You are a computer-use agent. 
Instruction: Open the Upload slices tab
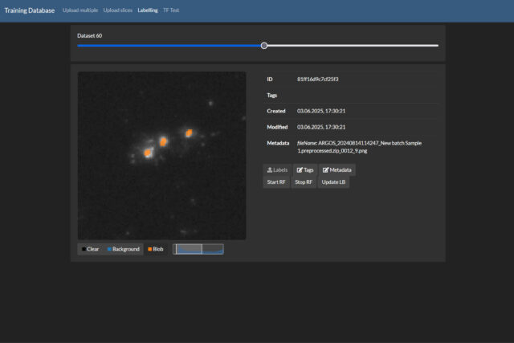116,10
